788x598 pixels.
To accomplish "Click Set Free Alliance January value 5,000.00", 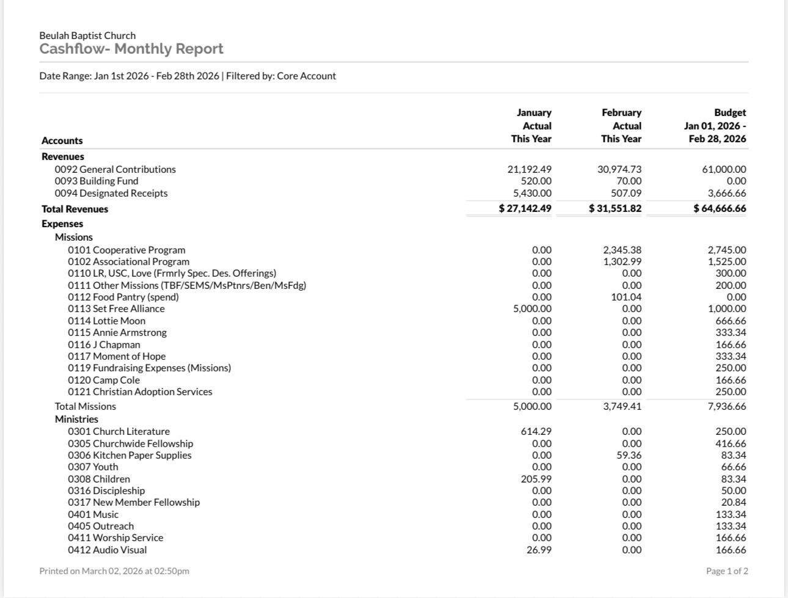I will click(x=533, y=308).
